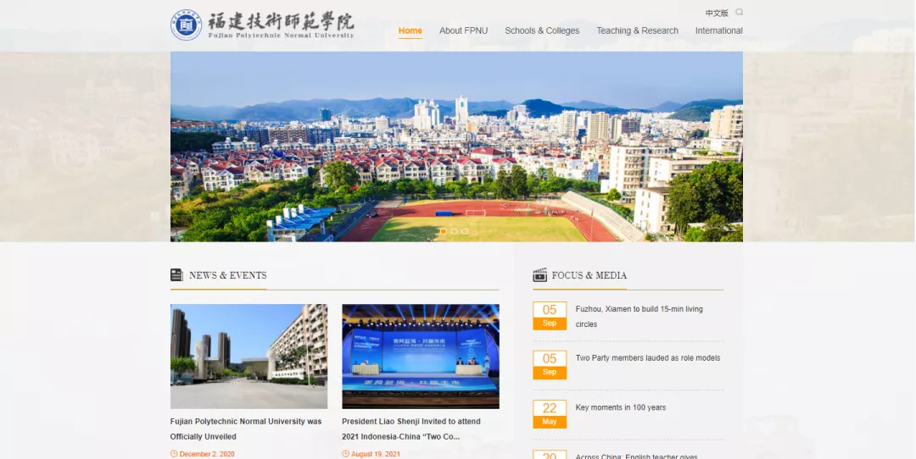
Task: Go to the Home tab
Action: tap(411, 30)
